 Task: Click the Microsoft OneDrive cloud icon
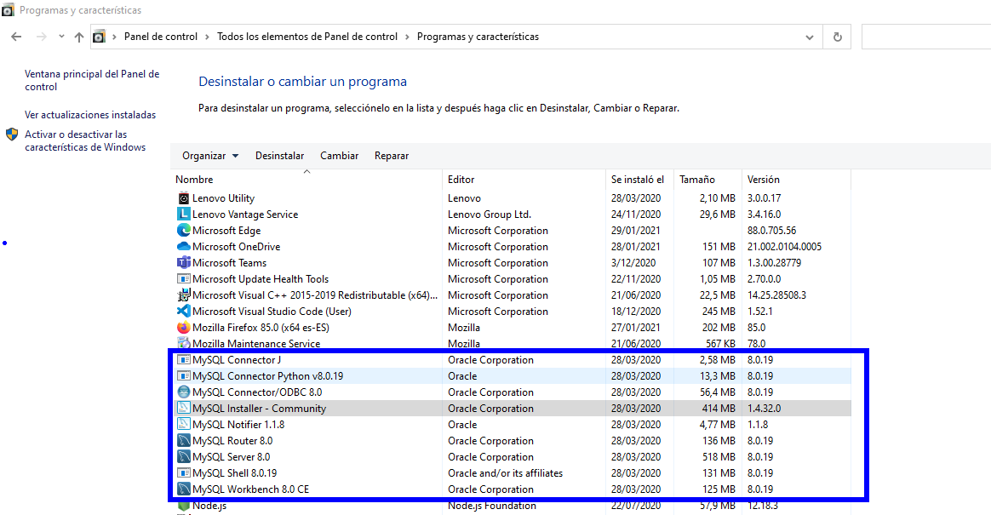183,247
